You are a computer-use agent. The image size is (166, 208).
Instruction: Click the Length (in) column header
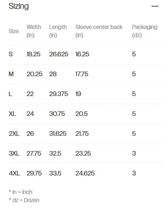click(x=58, y=31)
